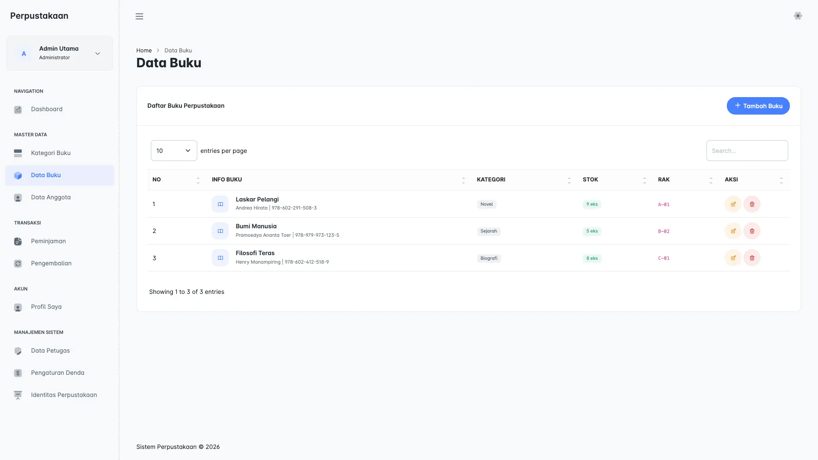
Task: Delete the Laskar Pelangi book entry
Action: pos(752,204)
